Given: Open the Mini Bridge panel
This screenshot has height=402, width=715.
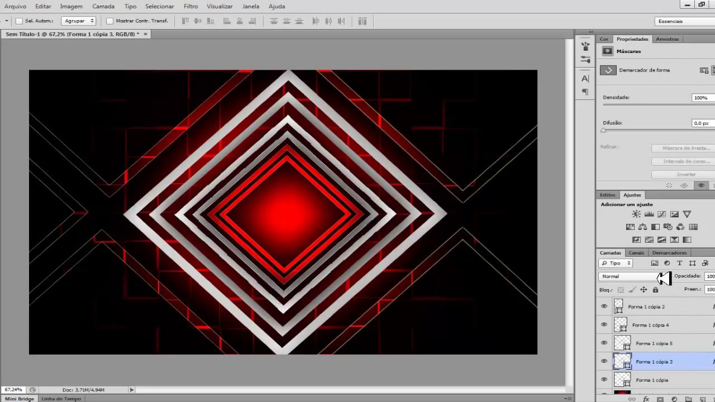Looking at the screenshot, I should [x=20, y=399].
